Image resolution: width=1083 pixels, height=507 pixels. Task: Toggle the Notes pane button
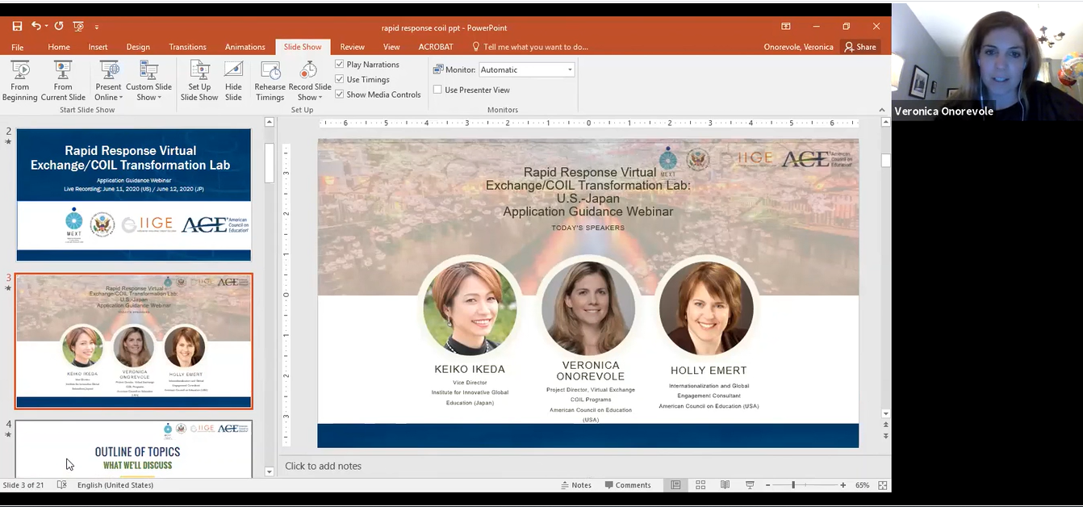coord(576,485)
